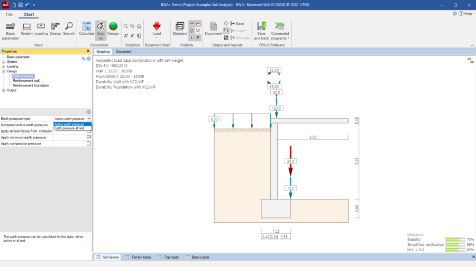Click the Save and back icon
This screenshot has width=476, height=267.
(261, 31)
